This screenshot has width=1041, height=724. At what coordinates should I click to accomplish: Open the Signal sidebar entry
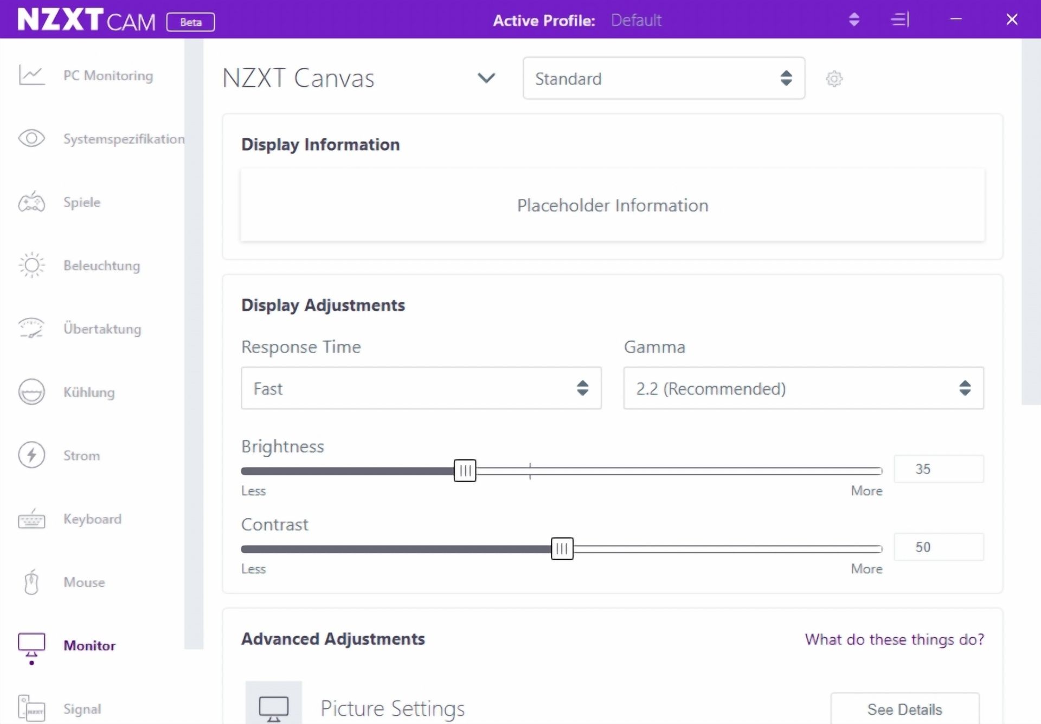point(82,709)
